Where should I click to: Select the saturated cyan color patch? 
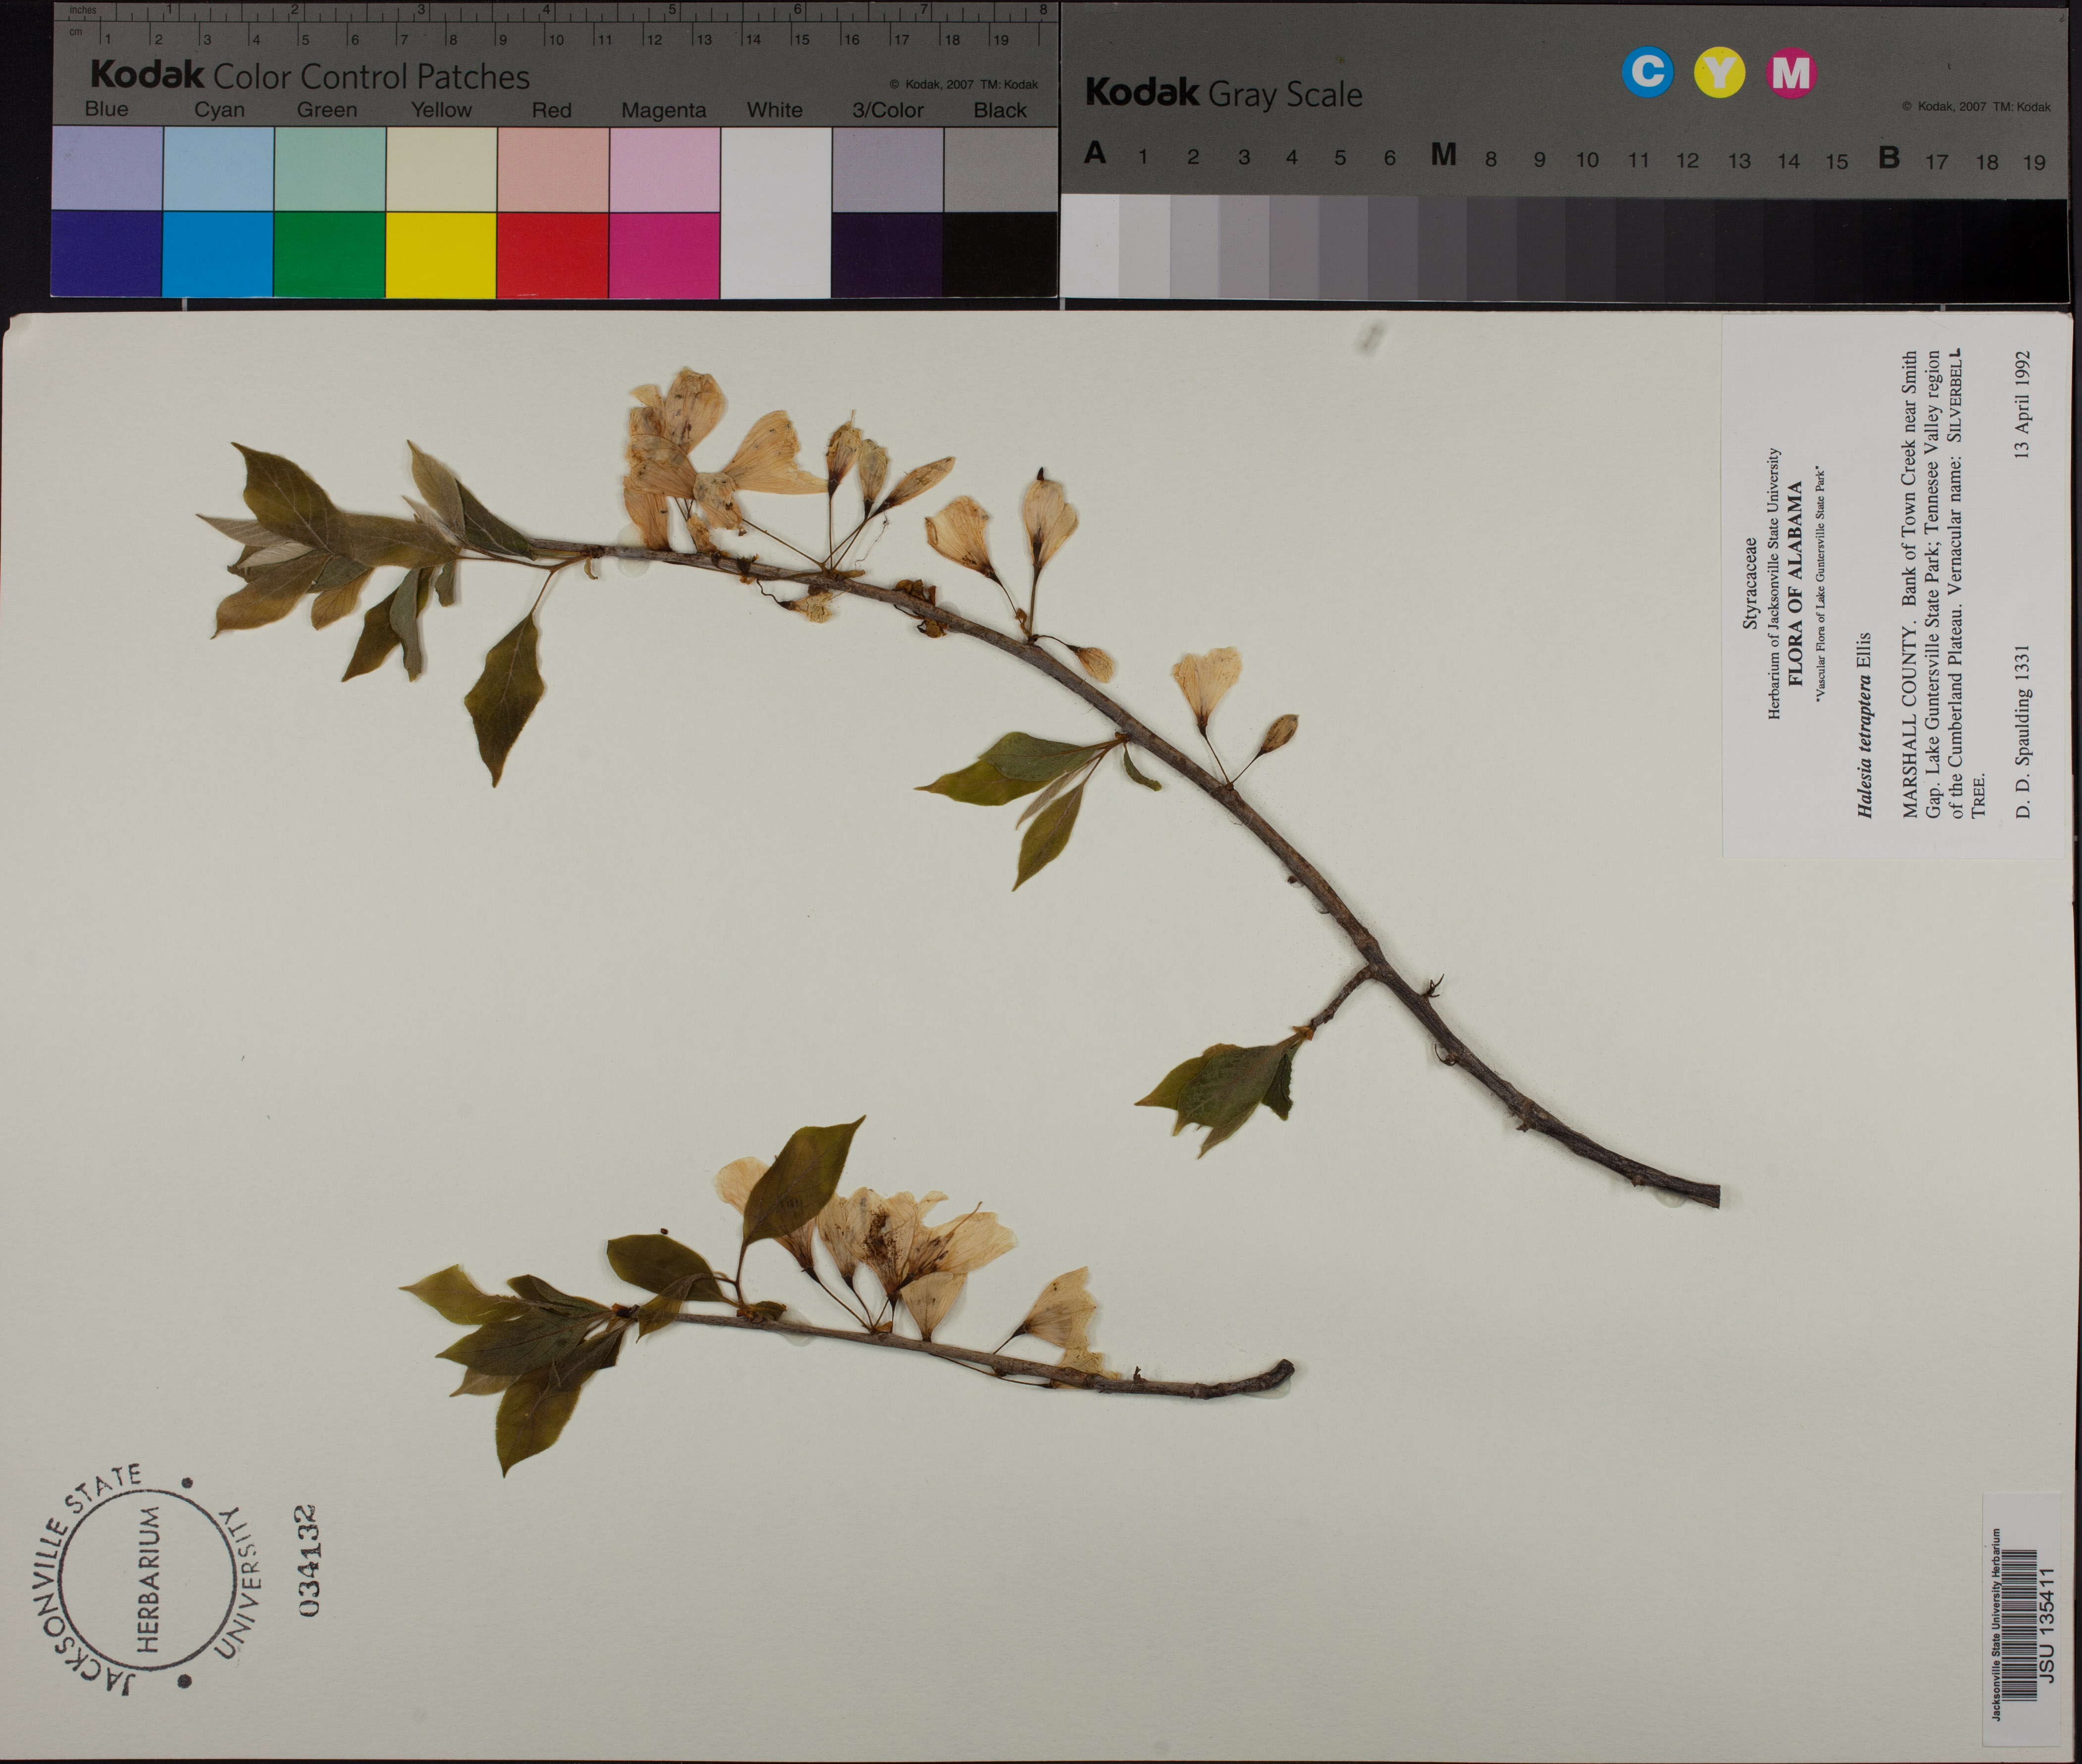coord(218,254)
